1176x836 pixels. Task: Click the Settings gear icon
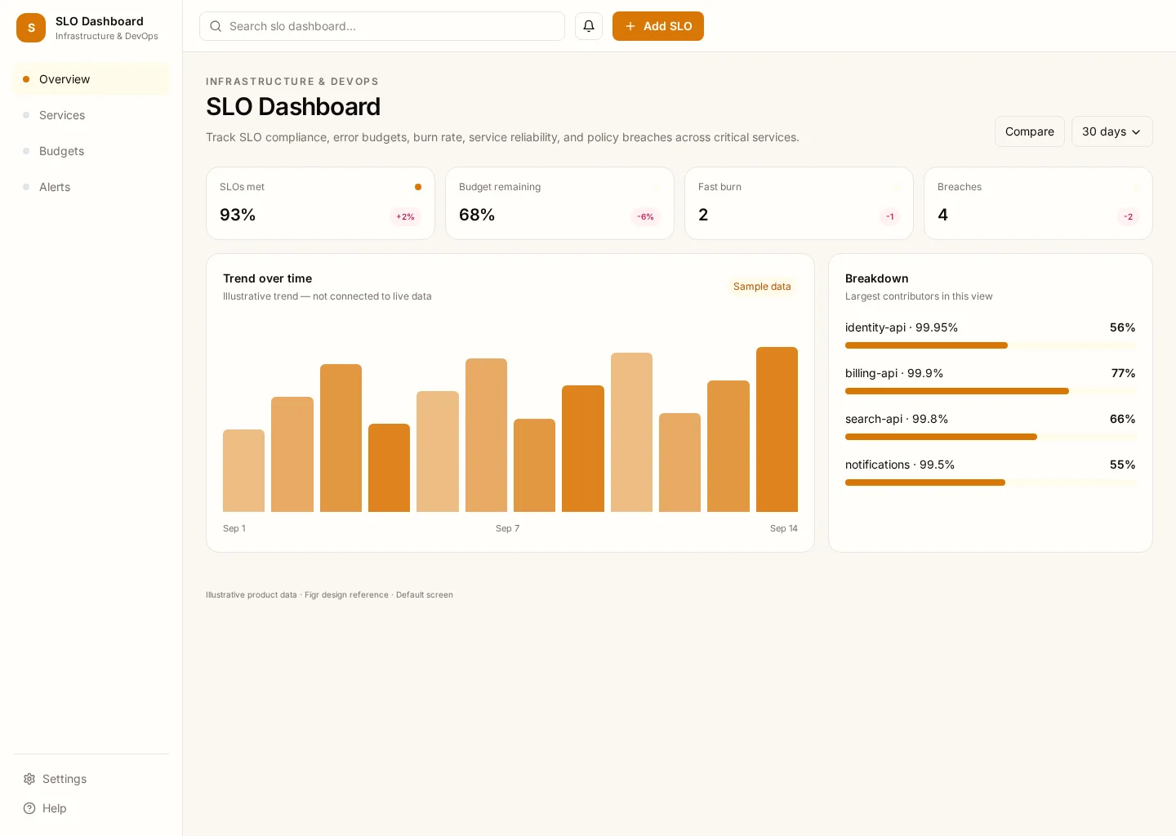pyautogui.click(x=29, y=779)
